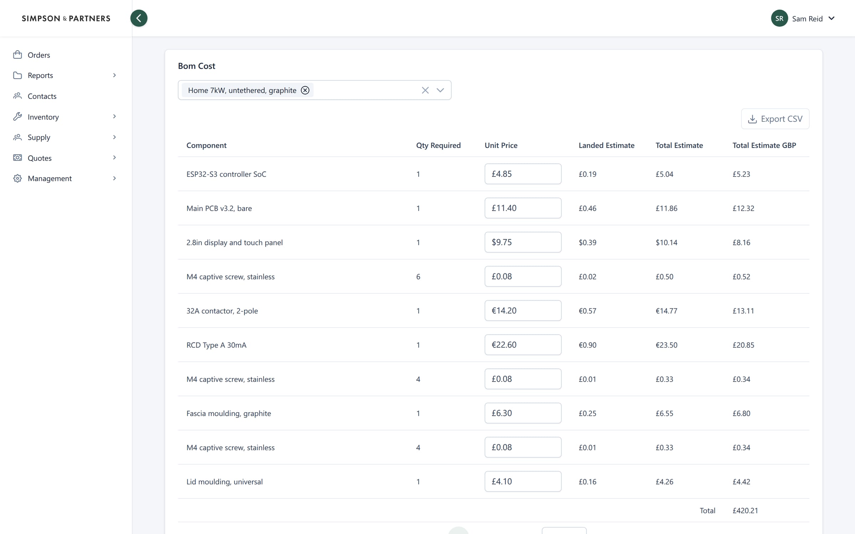Edit unit price for Main PCB v3.2
The width and height of the screenshot is (855, 534).
pyautogui.click(x=523, y=208)
